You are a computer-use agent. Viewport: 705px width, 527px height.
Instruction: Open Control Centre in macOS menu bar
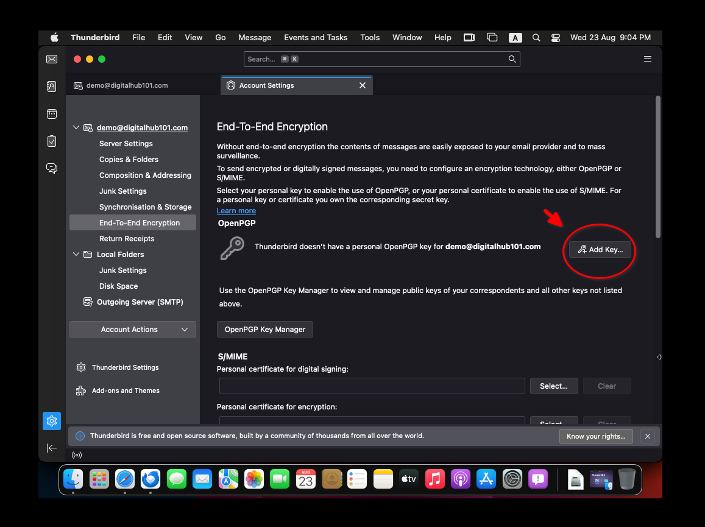tap(556, 38)
